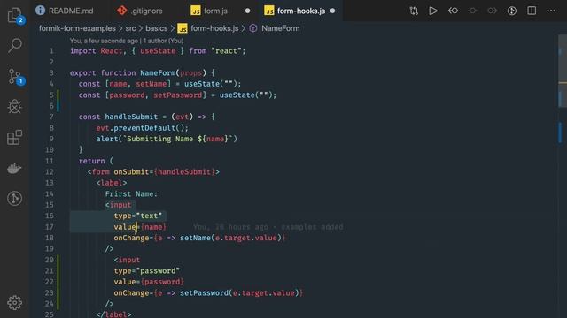567x318 pixels.
Task: Click the compare changes toolbar icon
Action: coord(414,11)
